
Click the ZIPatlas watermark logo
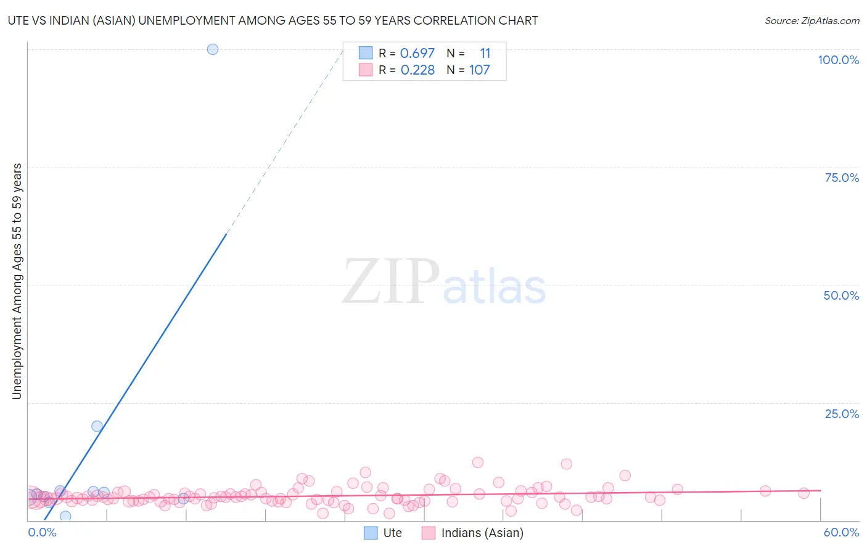coord(444,282)
